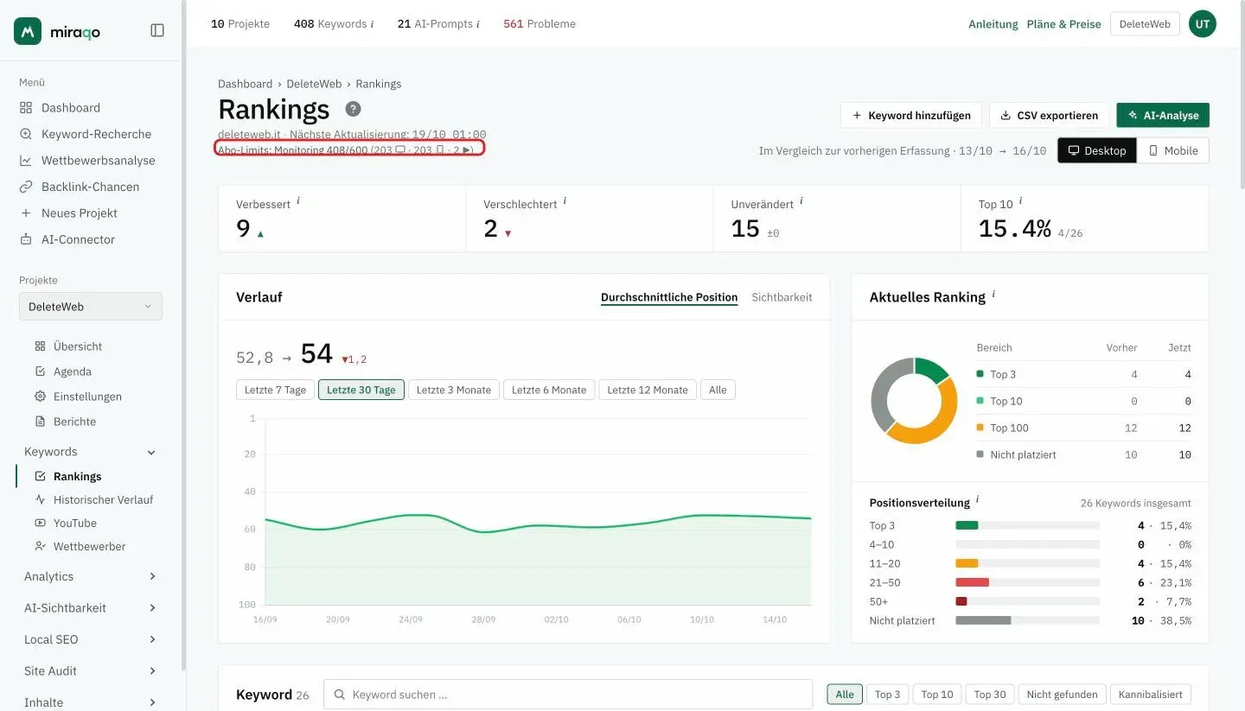This screenshot has height=711, width=1245.
Task: Collapse the Keywords section
Action: tap(151, 452)
